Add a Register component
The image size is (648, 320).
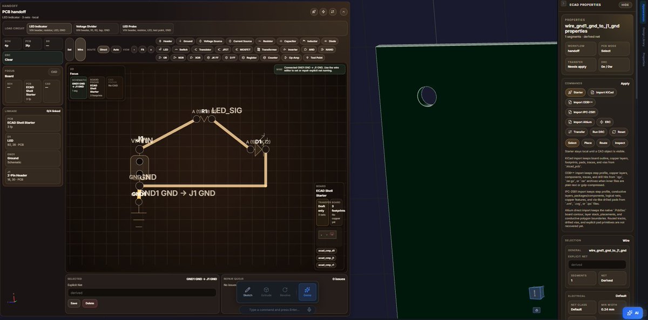[x=249, y=57]
